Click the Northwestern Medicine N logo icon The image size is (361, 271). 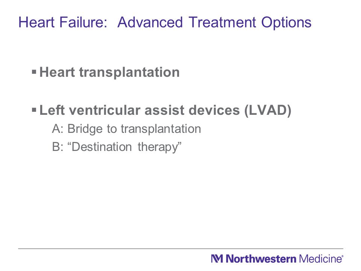tap(217, 259)
